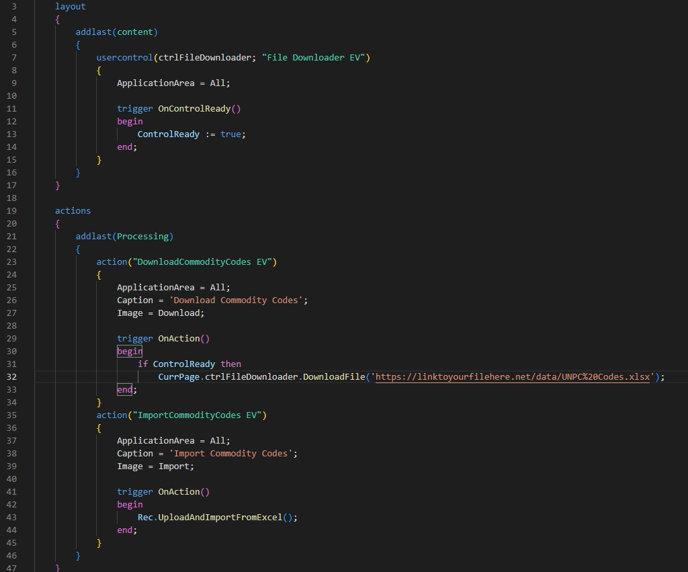Screen dimensions: 688x572
Task: Click the "ImportCommodityCodes EV" action name
Action: (x=197, y=415)
